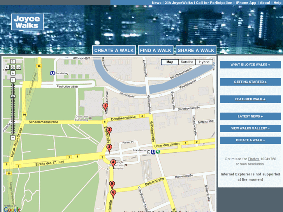Click the Share a Walk button

pyautogui.click(x=196, y=50)
